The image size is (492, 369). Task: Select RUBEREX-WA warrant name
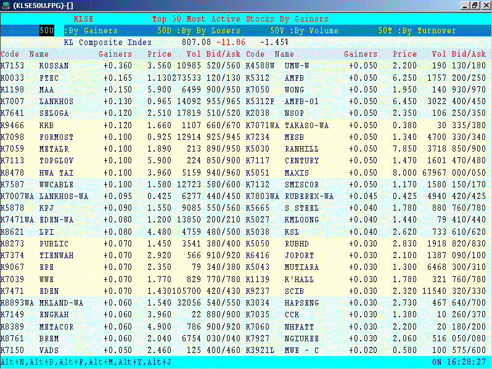click(x=309, y=197)
